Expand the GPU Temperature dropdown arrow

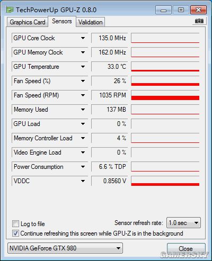[83, 67]
